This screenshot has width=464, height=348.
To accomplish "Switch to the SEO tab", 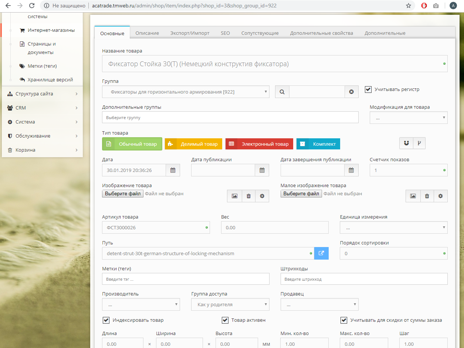I will coord(225,33).
